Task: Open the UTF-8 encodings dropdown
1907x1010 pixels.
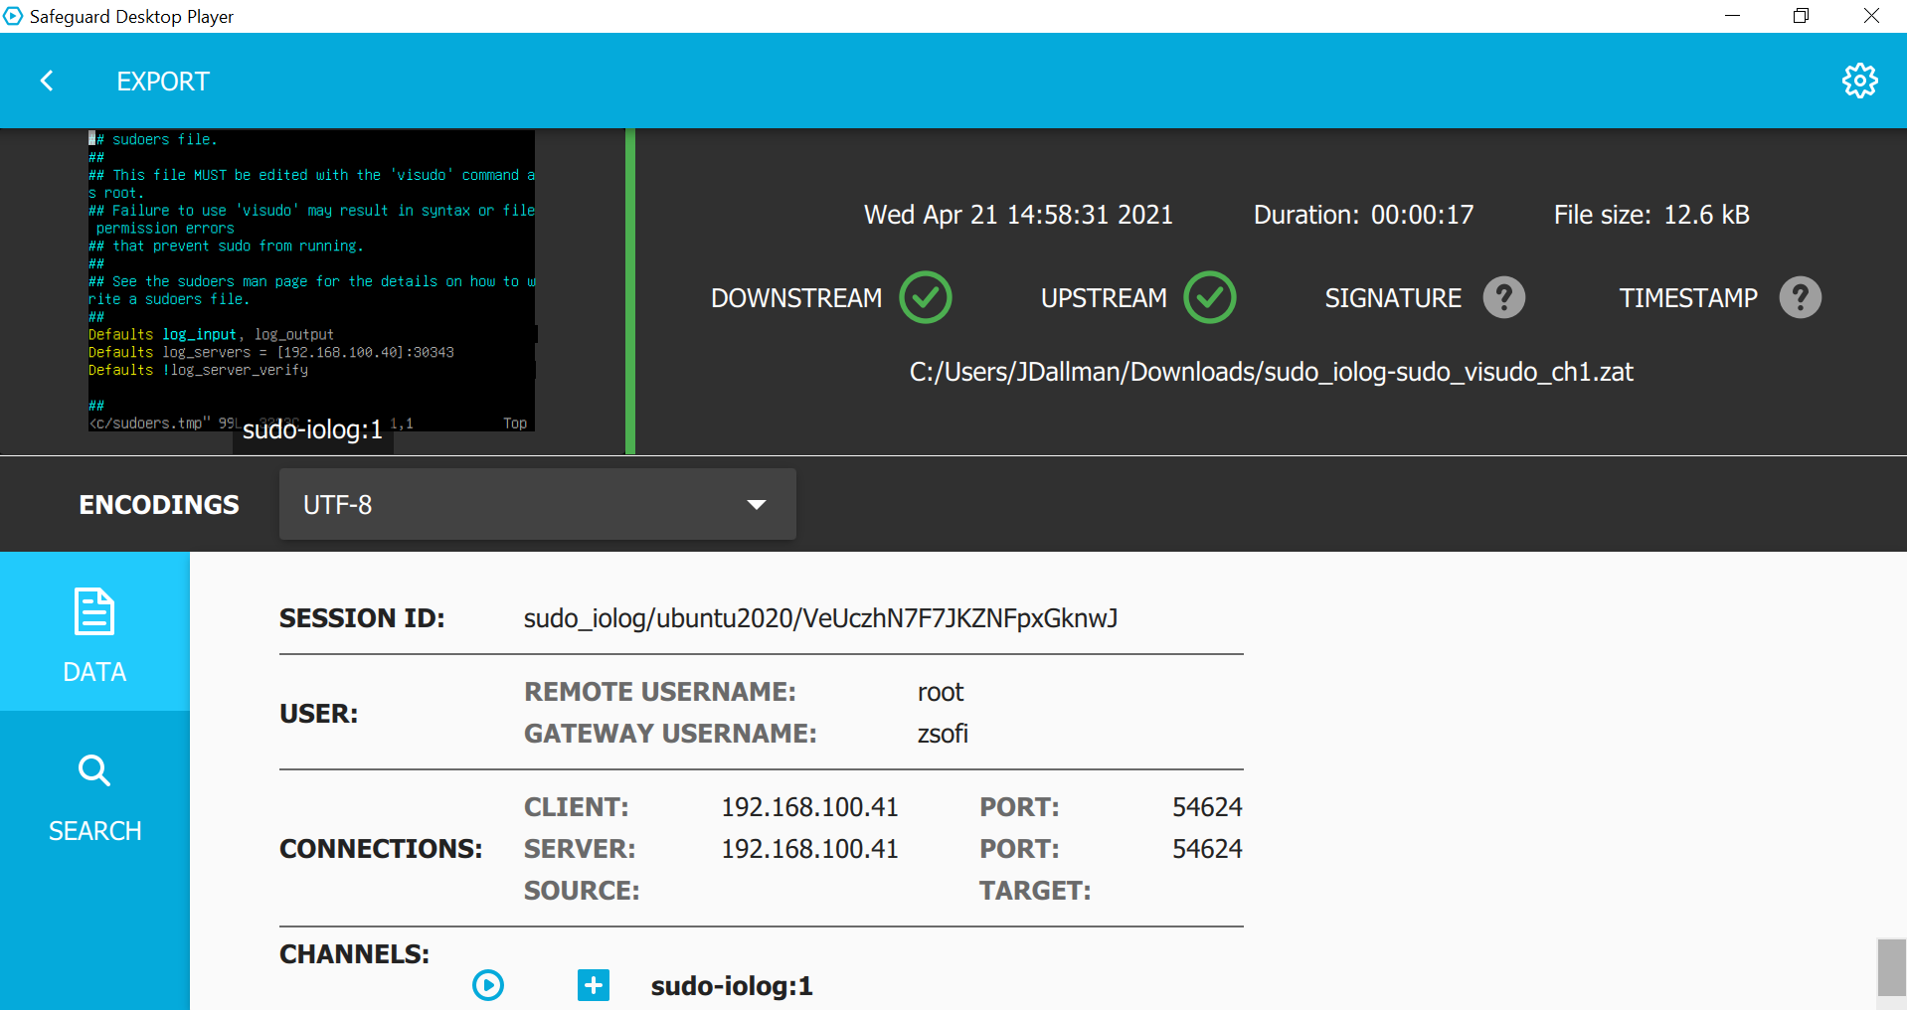Action: [x=537, y=504]
